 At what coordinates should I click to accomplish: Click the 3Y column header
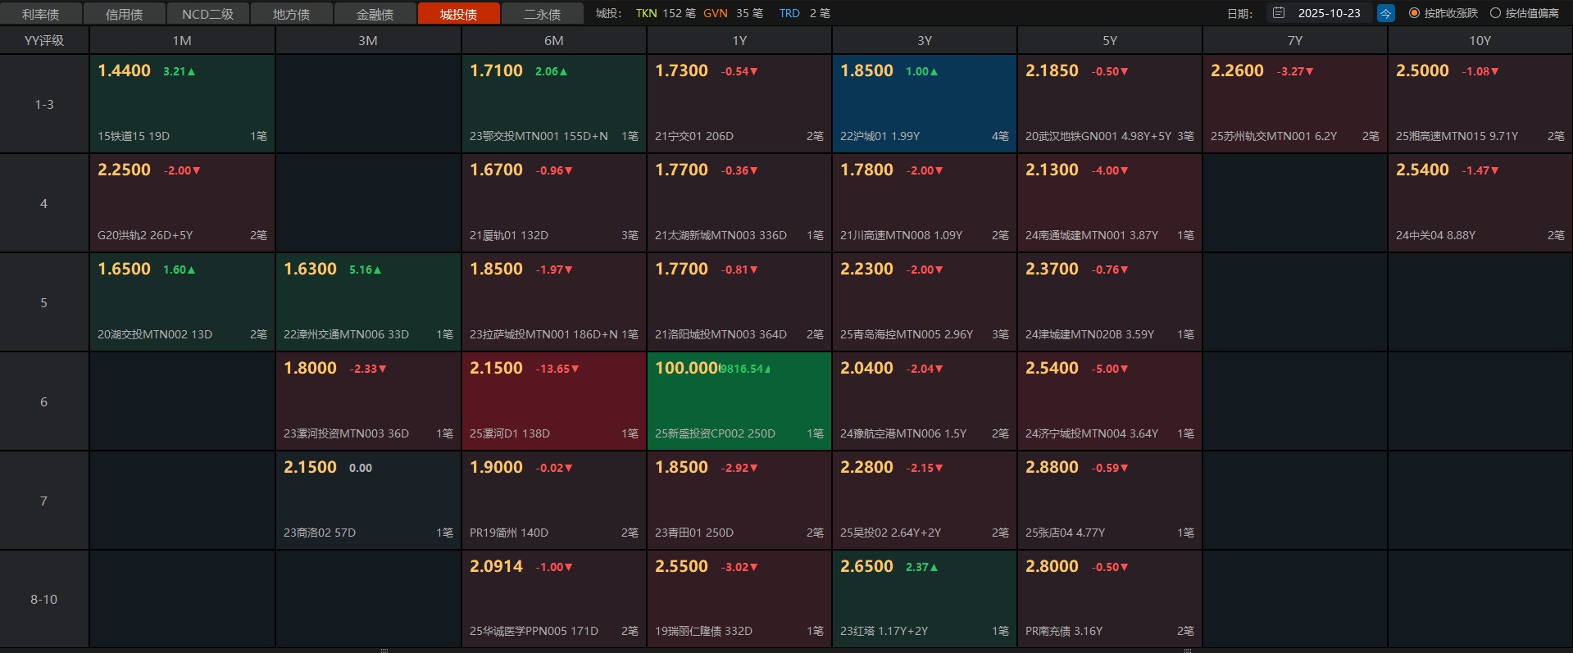[925, 40]
